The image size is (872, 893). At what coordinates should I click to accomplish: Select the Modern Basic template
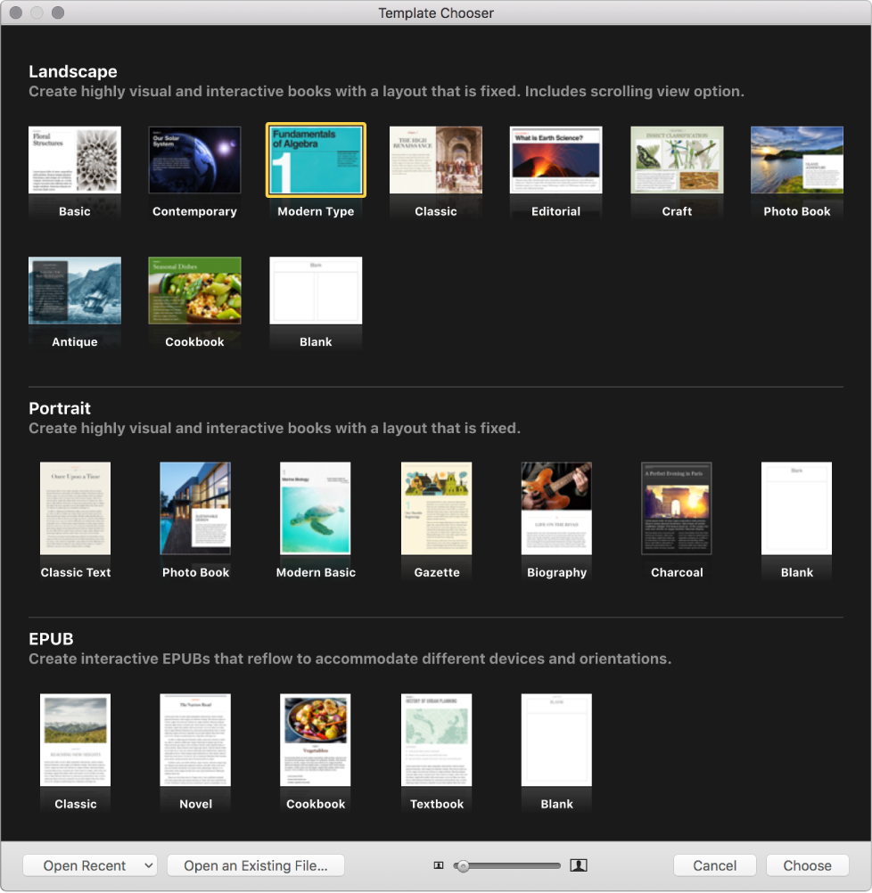point(316,508)
